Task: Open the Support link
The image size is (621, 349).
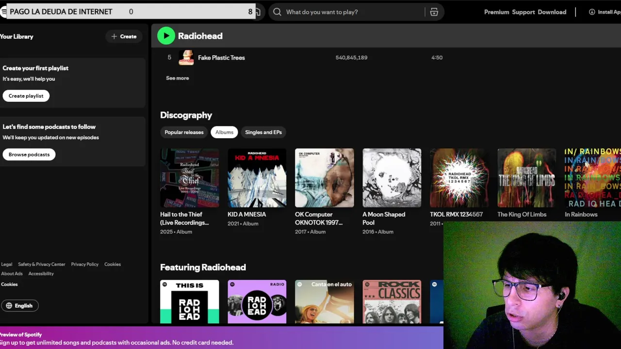Action: pos(523,12)
